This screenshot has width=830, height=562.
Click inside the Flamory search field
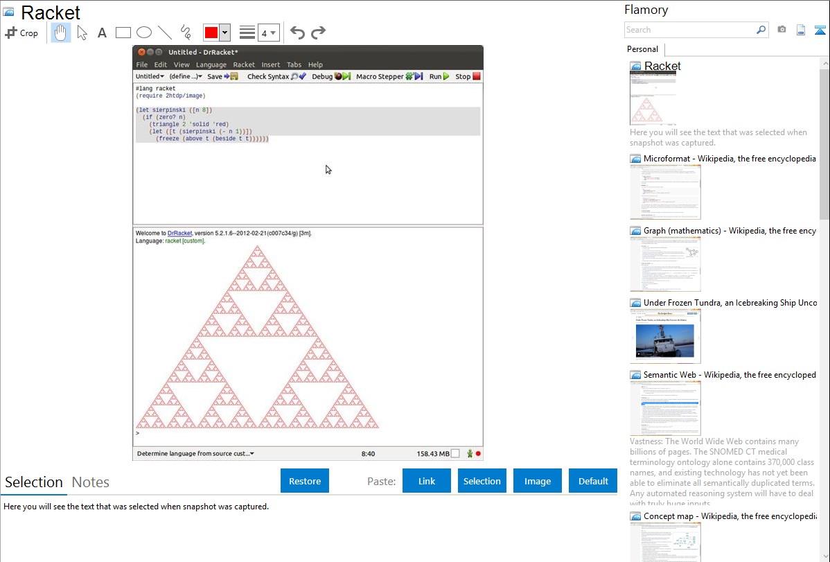(689, 30)
